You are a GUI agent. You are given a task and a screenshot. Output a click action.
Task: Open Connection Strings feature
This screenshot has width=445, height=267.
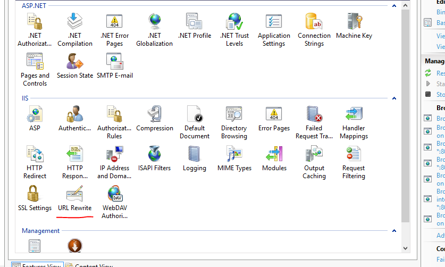pyautogui.click(x=314, y=30)
